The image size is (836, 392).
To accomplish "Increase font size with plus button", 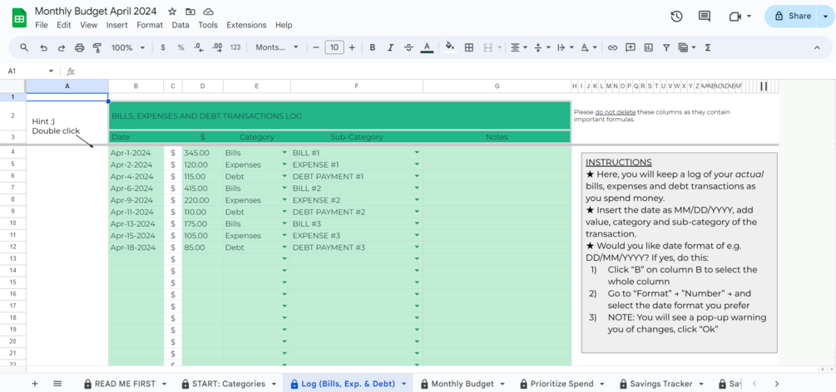I will point(352,47).
